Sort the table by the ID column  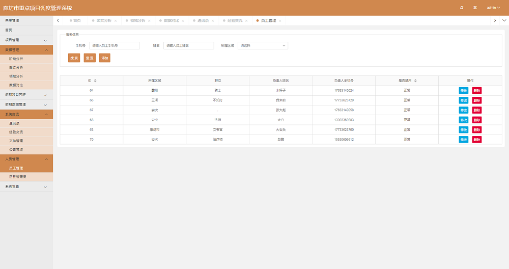coord(95,80)
